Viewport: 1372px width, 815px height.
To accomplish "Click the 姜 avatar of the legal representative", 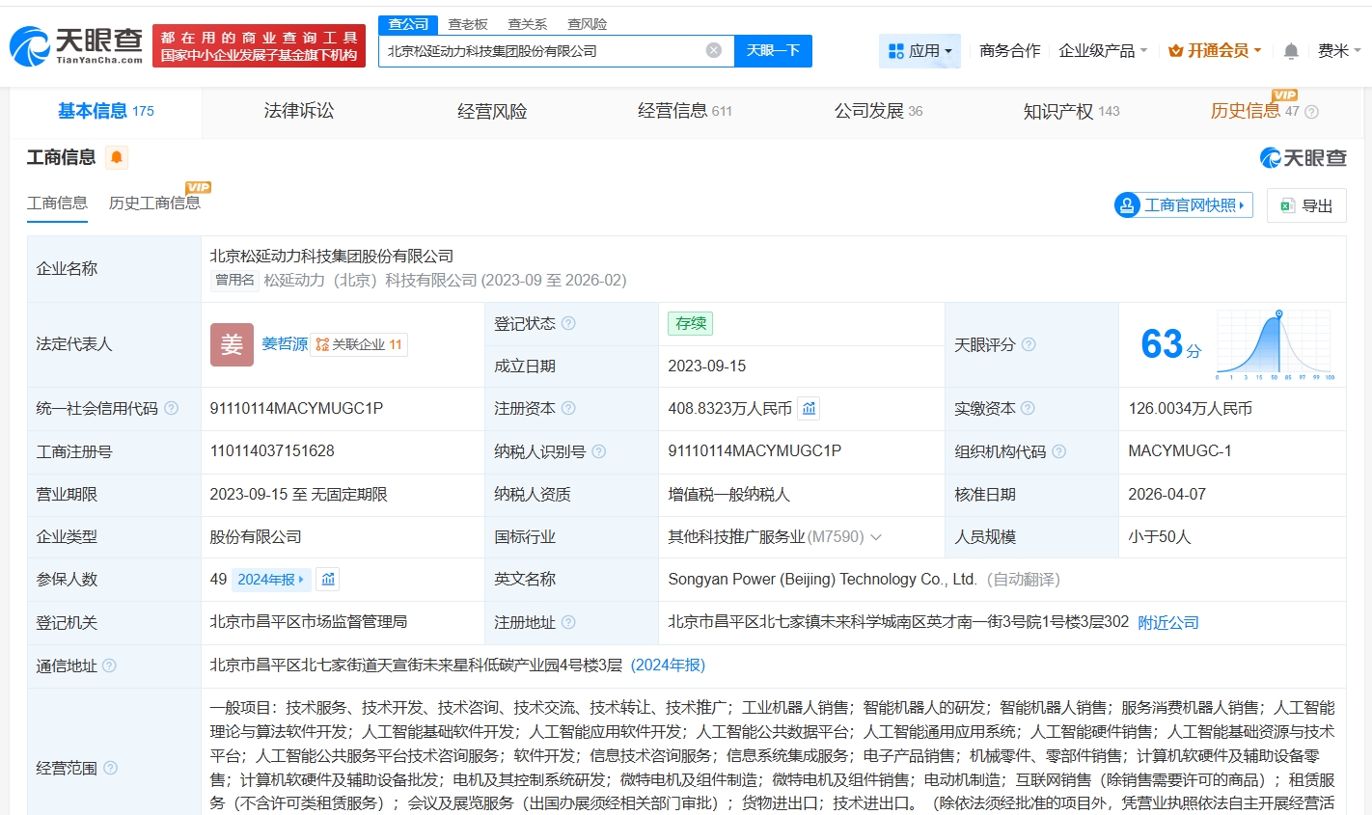I will (x=232, y=344).
